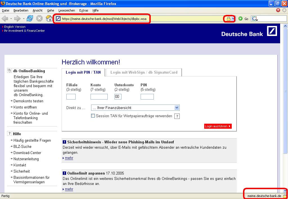Image resolution: width=288 pixels, height=199 pixels.
Task: Open the Home page icon
Action: (49, 18)
